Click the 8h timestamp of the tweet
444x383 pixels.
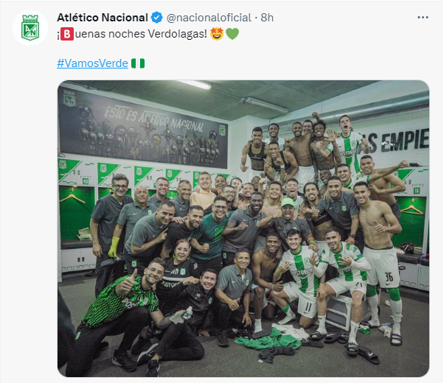(268, 17)
